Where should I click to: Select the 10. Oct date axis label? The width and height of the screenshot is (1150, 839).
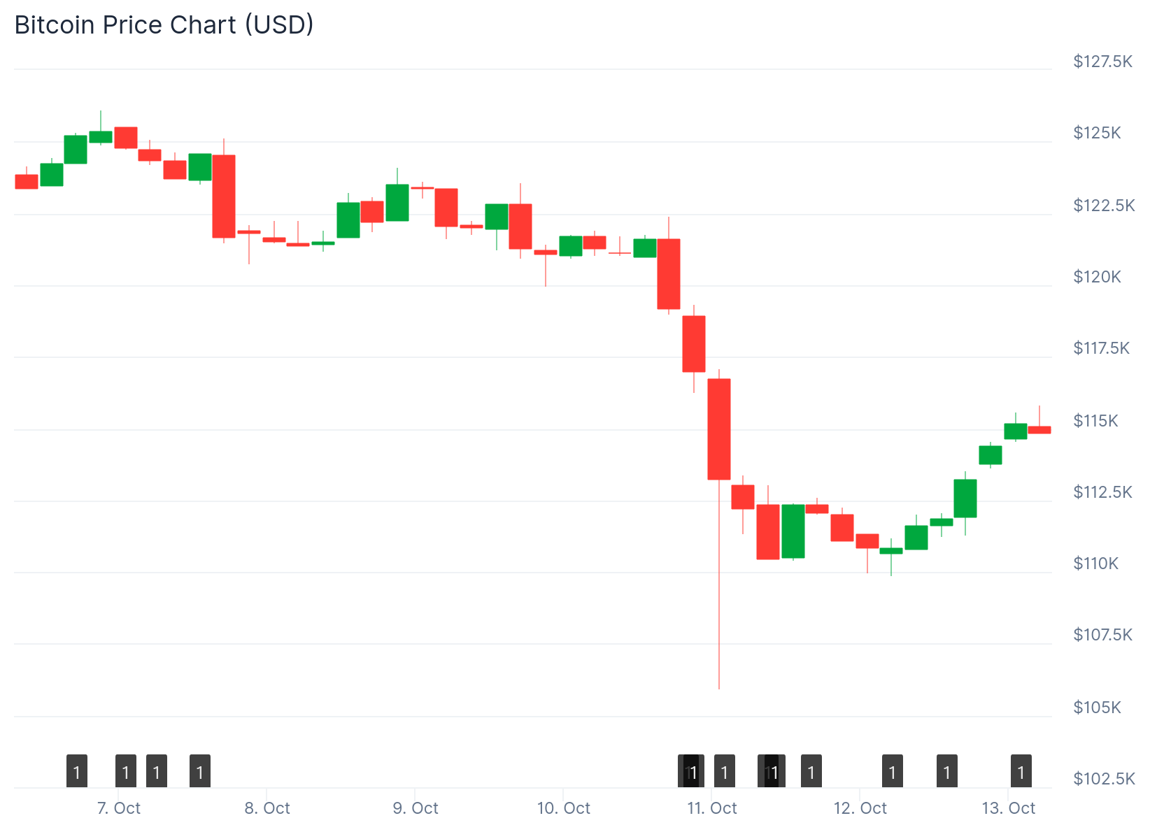pyautogui.click(x=564, y=808)
